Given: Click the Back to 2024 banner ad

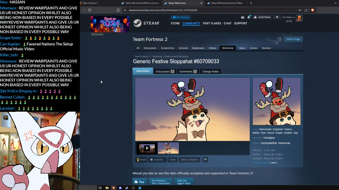Looking at the screenshot, I should coord(110,24).
